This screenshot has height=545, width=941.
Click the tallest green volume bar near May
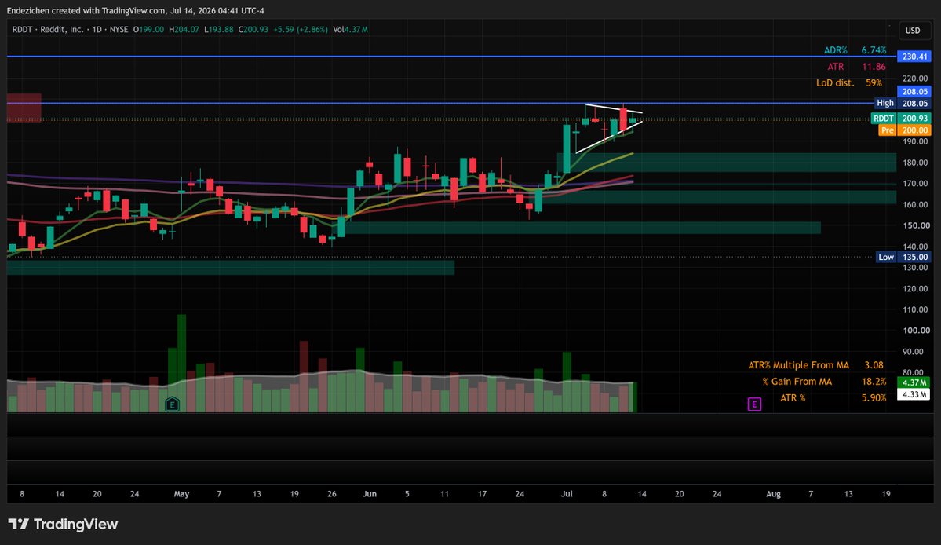point(181,363)
